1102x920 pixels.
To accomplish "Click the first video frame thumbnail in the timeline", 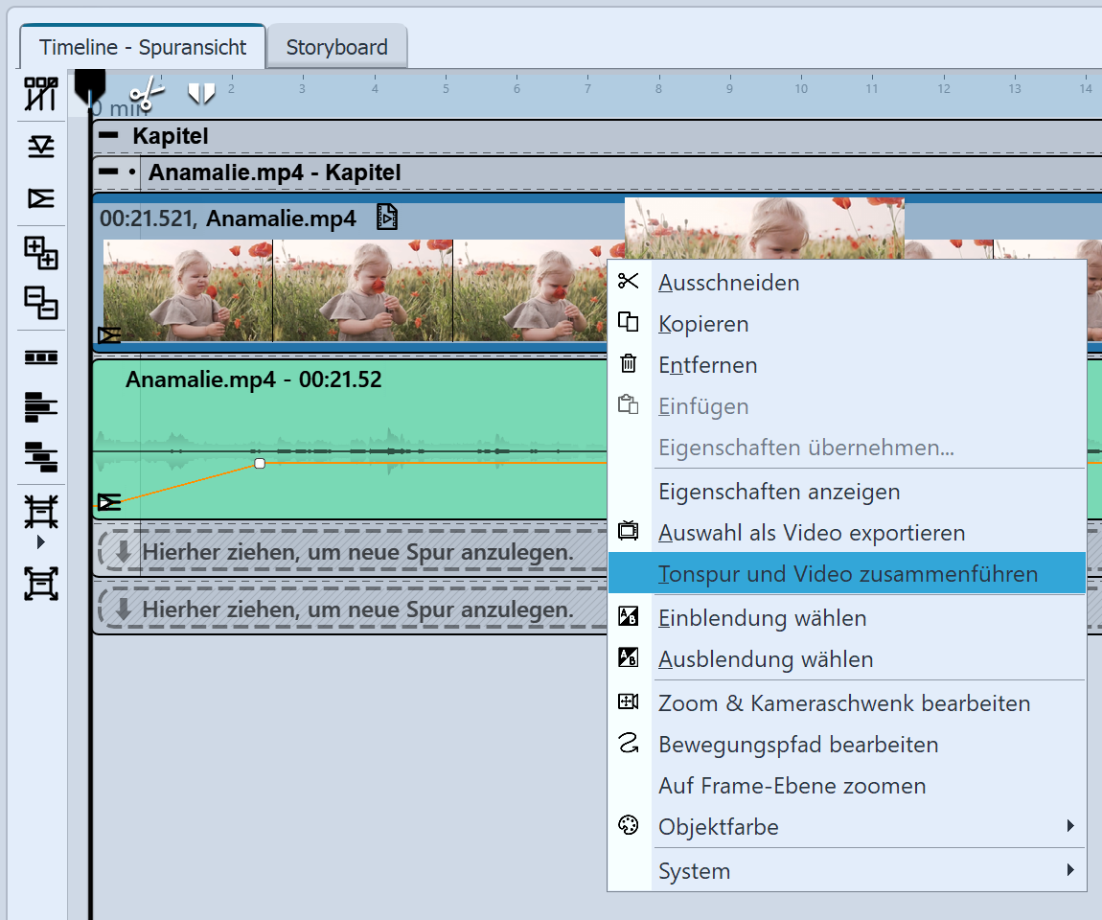I will [x=188, y=290].
